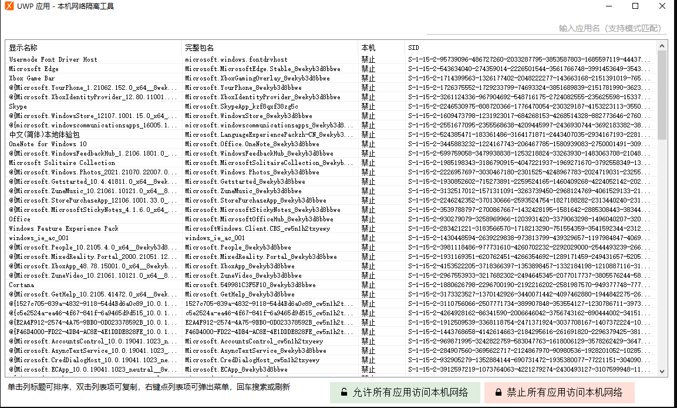This screenshot has width=677, height=408.
Task: Click package name Microsoft.MicrosoftStickyNotes_8wekyb3d8bbwe
Action: point(262,210)
